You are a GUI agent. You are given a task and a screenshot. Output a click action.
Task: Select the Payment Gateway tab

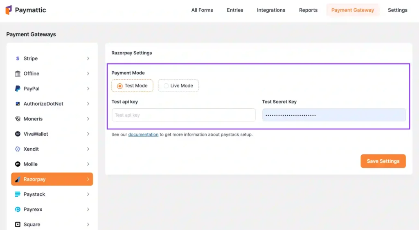click(x=352, y=10)
